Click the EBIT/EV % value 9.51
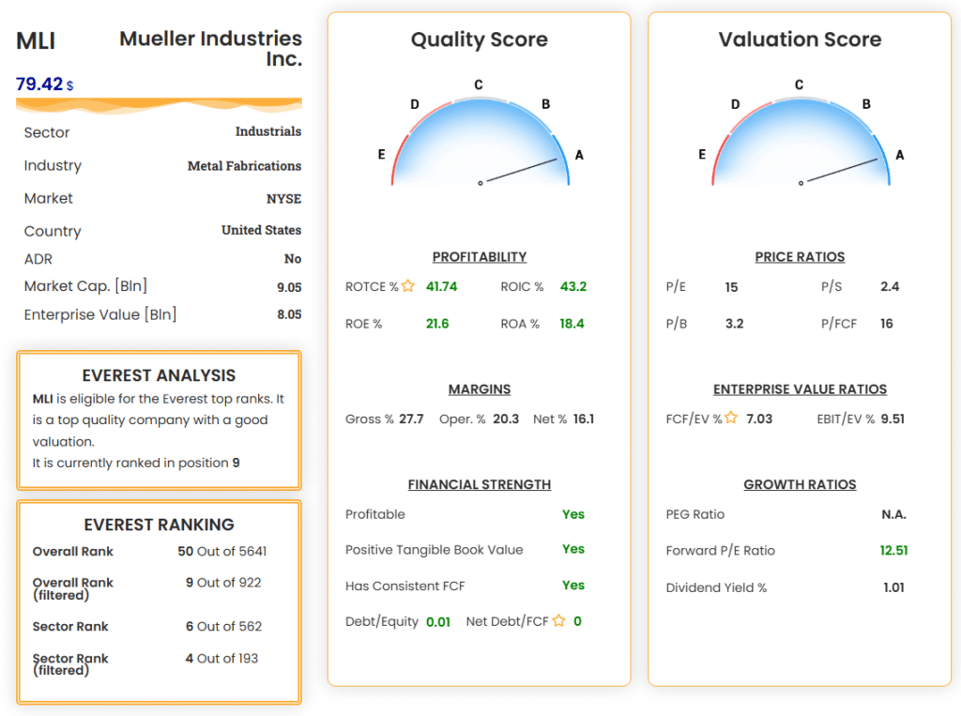Image resolution: width=961 pixels, height=716 pixels. (893, 419)
